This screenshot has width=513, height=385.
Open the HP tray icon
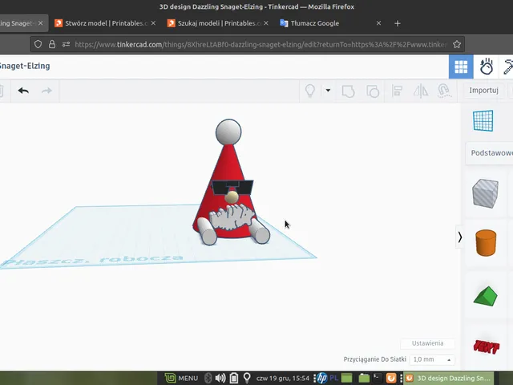pyautogui.click(x=322, y=378)
